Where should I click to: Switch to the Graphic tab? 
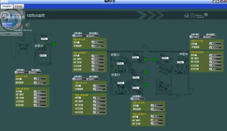(7, 6)
